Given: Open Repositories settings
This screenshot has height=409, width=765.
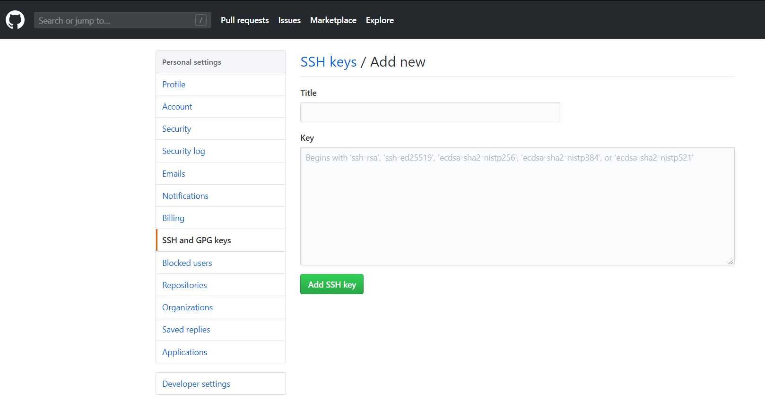Looking at the screenshot, I should click(x=221, y=285).
